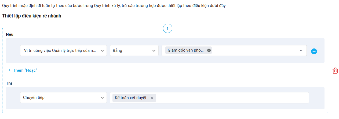339x119 pixels.
Task: Expand the job position value list arrow
Action: pyautogui.click(x=301, y=51)
